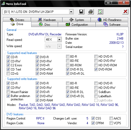View the HD Readiness tab

(110, 20)
